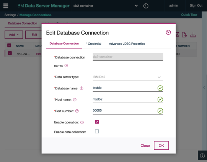Click the NAME column header
Viewport: 207px width, 162px height.
(20, 46)
